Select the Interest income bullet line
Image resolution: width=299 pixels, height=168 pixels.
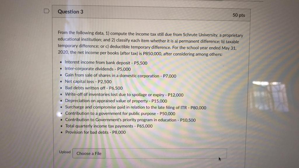coord(105,62)
